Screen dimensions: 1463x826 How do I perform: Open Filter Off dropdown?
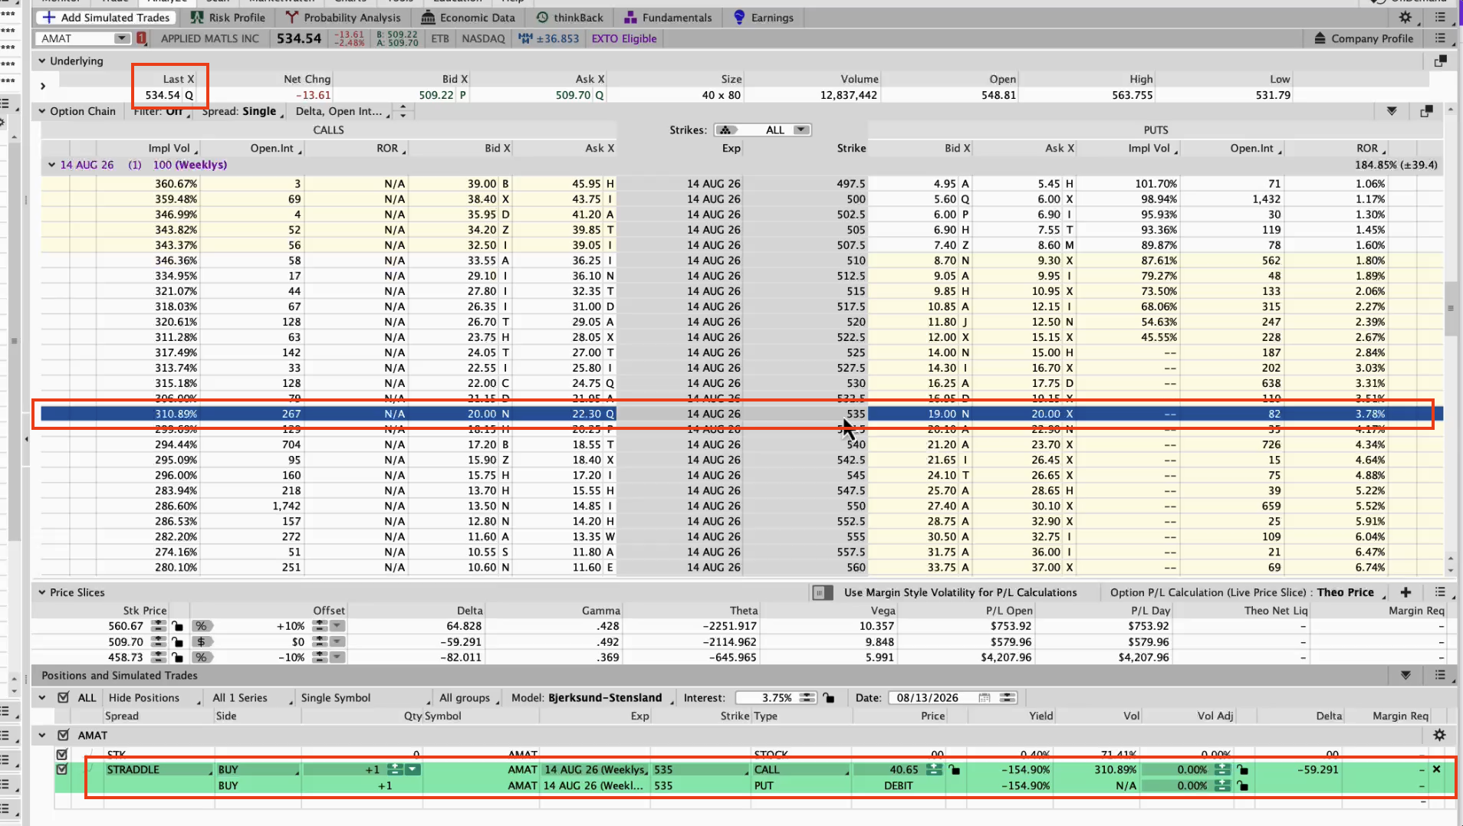(162, 111)
